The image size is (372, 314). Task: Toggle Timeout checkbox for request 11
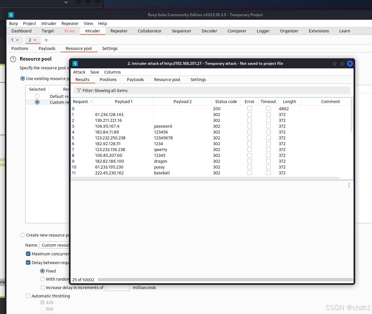coord(268,173)
